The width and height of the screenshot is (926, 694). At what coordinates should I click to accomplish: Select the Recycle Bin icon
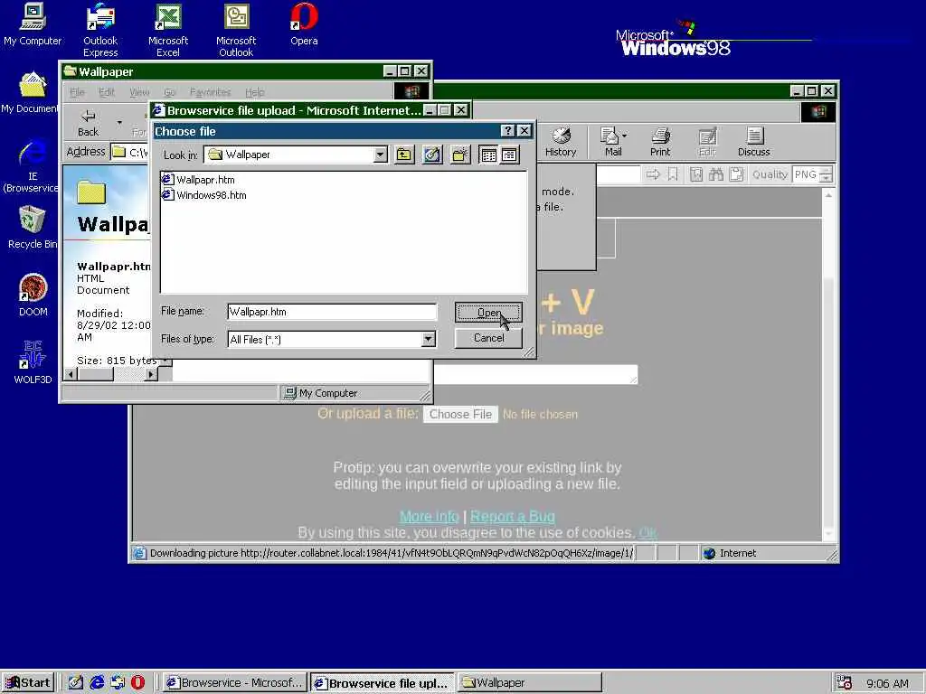[x=33, y=227]
